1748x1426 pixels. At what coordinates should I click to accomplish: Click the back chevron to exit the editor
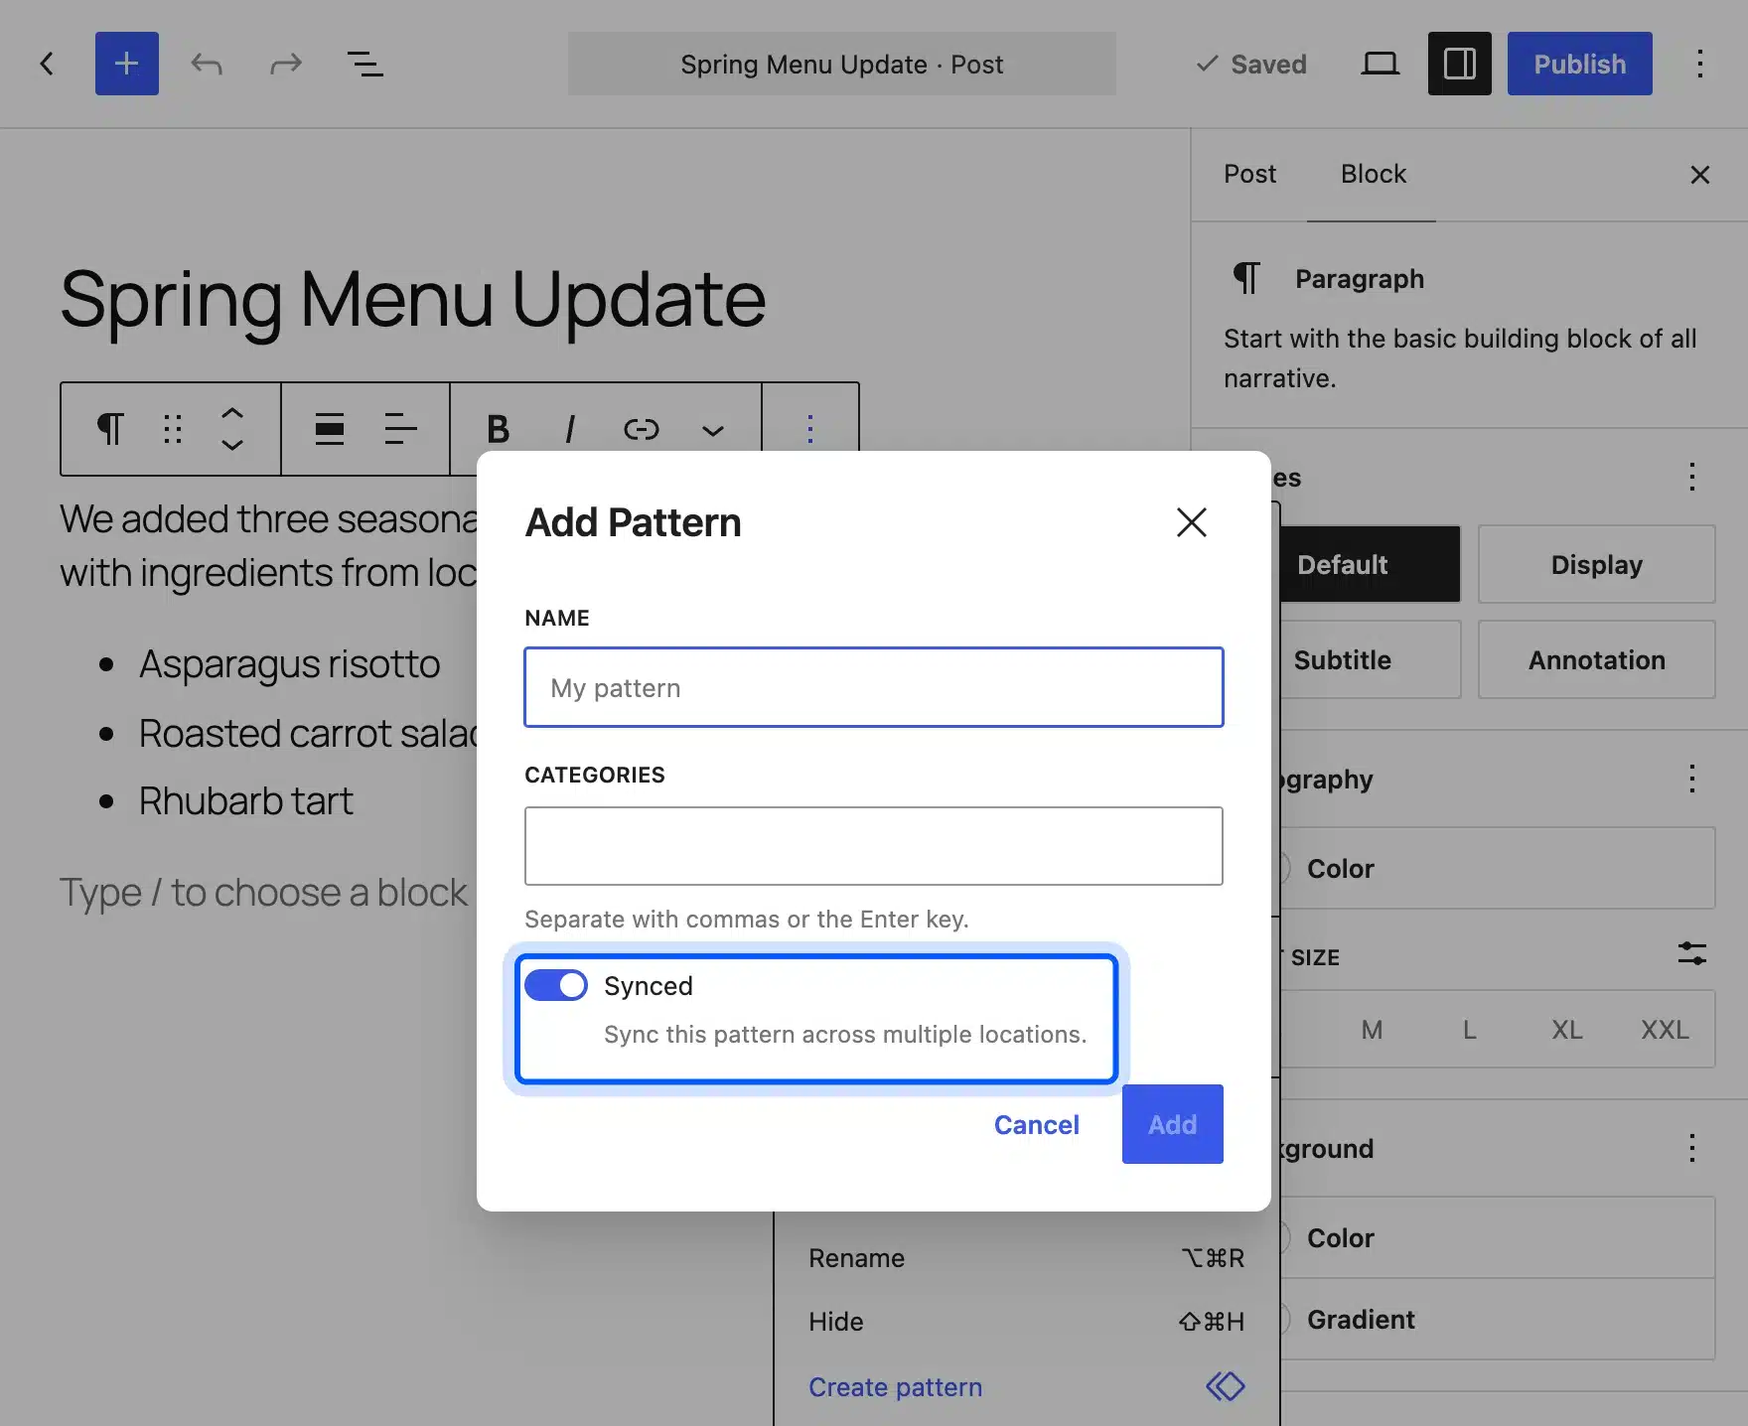(47, 65)
